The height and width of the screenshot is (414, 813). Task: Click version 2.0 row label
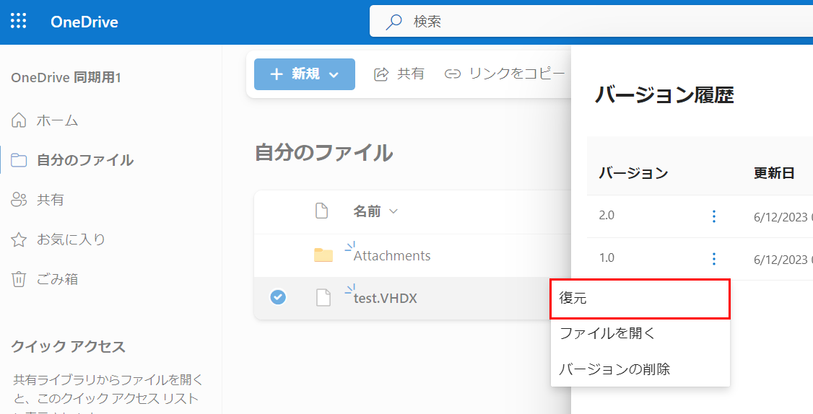(x=607, y=216)
